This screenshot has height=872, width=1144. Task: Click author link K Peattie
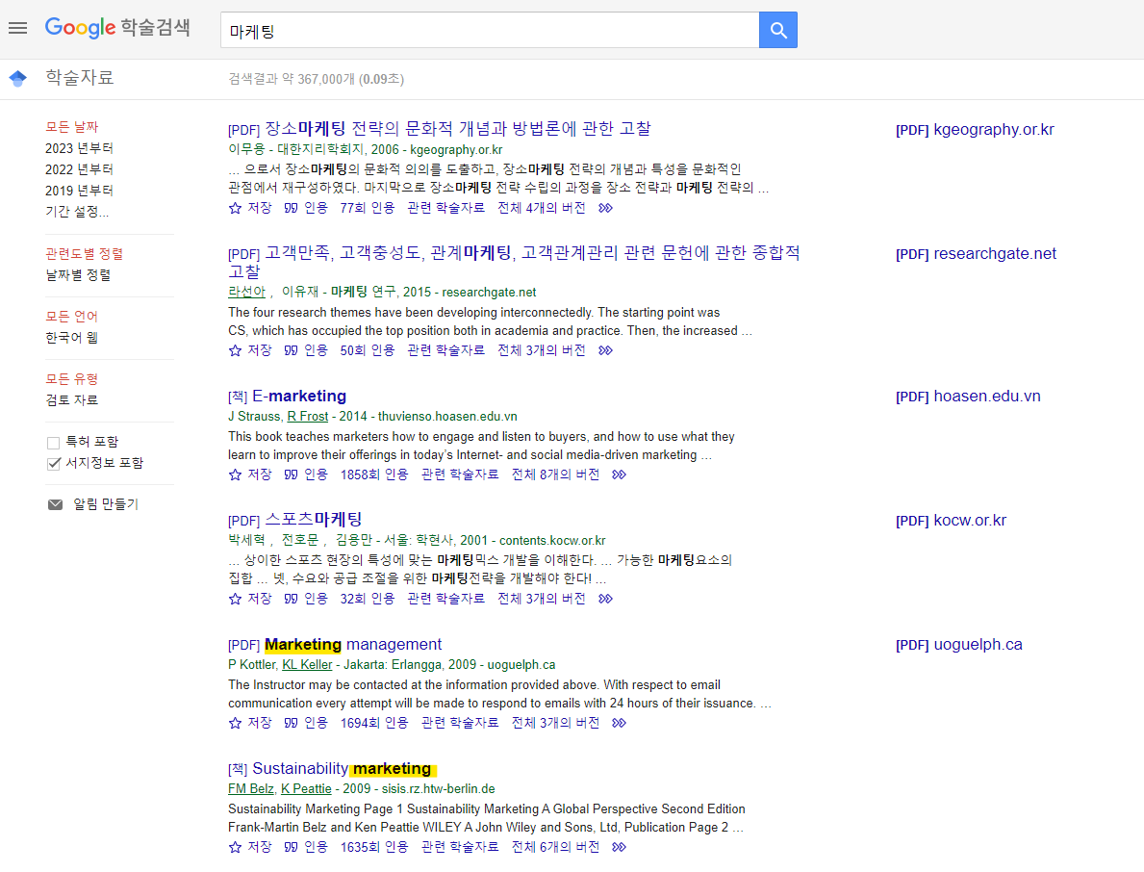pos(306,789)
